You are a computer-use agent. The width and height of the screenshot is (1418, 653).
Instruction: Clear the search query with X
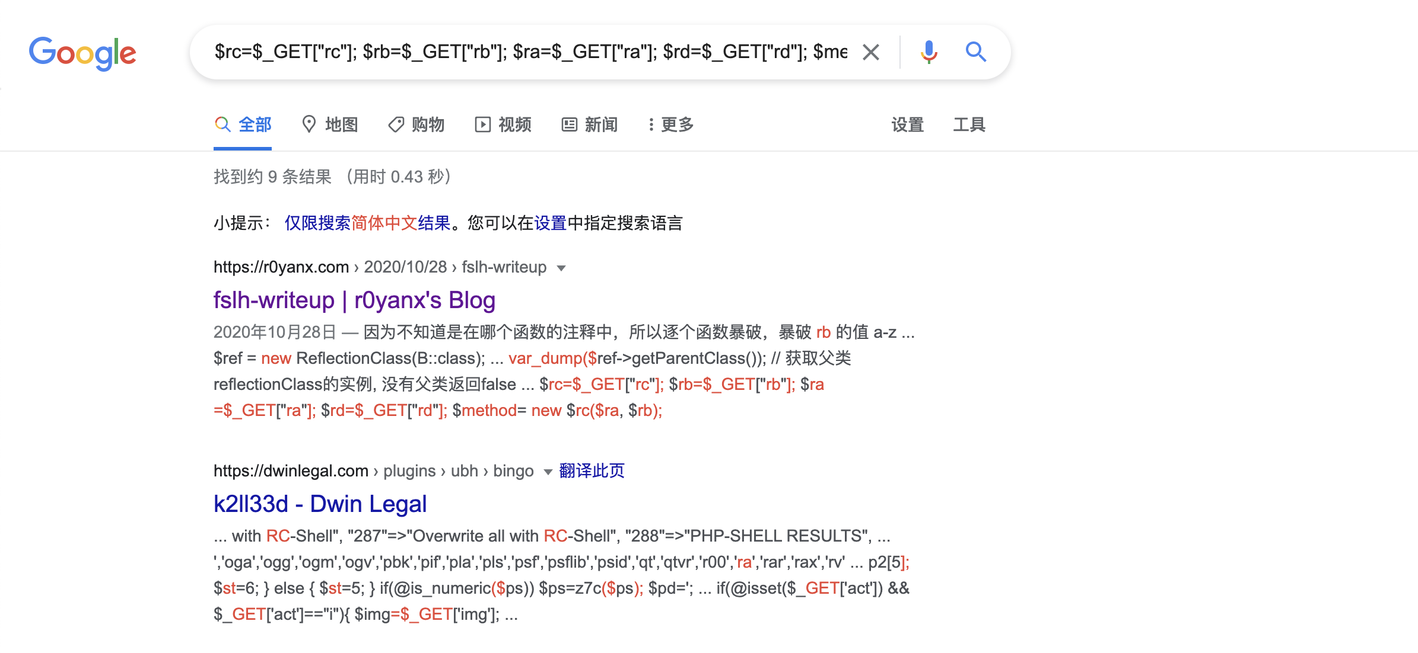[870, 52]
